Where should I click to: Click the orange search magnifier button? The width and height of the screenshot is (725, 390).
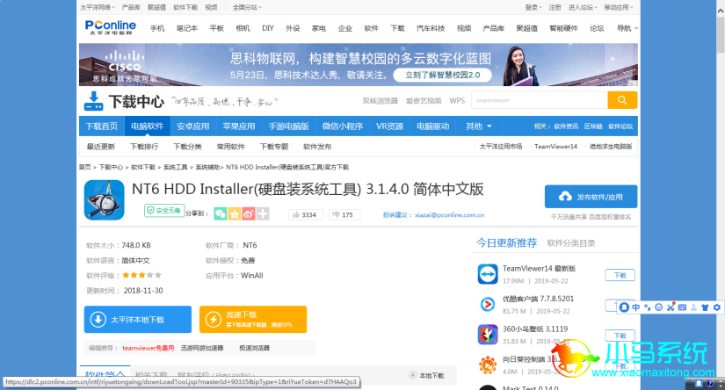click(x=622, y=100)
